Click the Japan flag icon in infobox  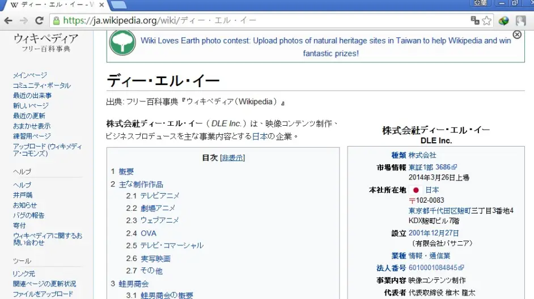(x=416, y=190)
